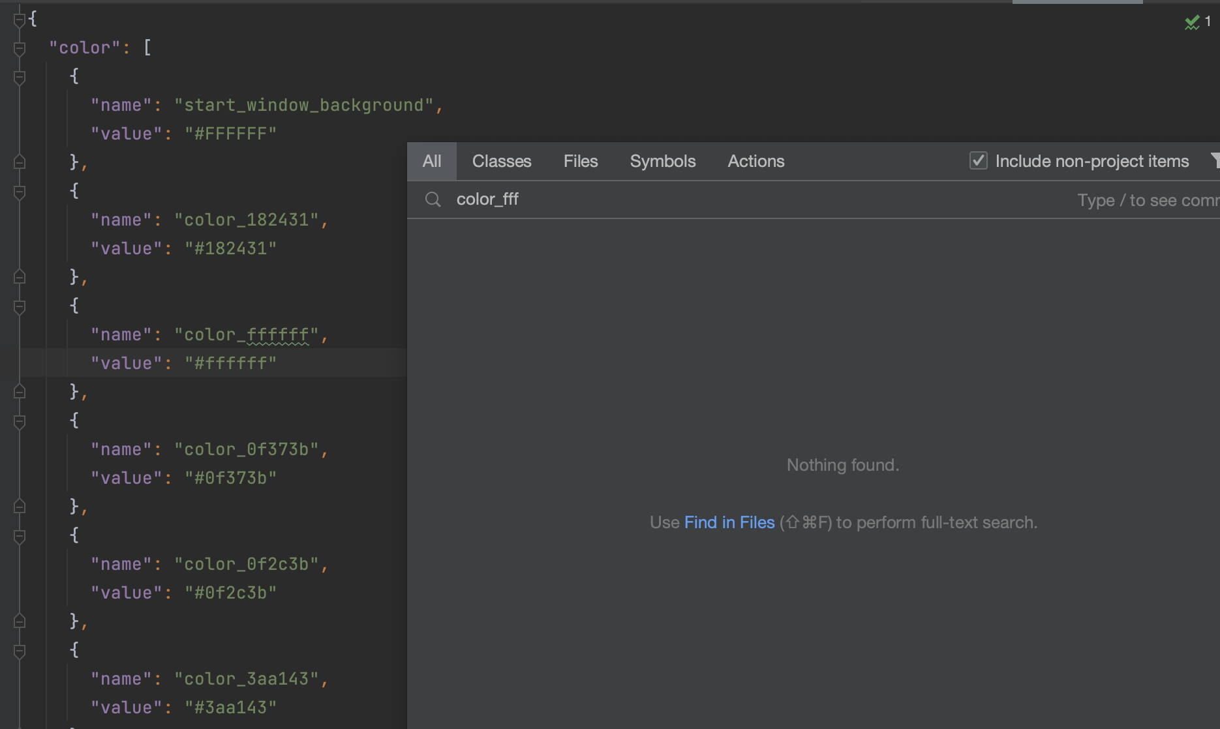Collapse the color_182431 object fold marker
This screenshot has width=1220, height=729.
(20, 192)
